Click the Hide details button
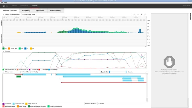The height and width of the screenshot is (108, 192). (x=191, y=17)
